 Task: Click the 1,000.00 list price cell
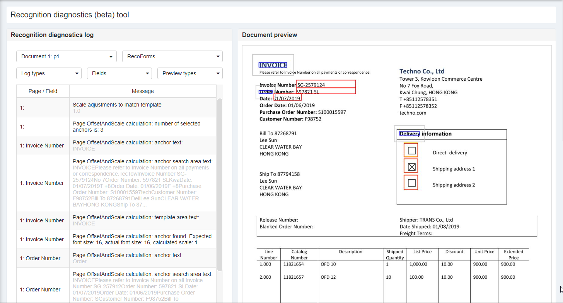point(418,264)
